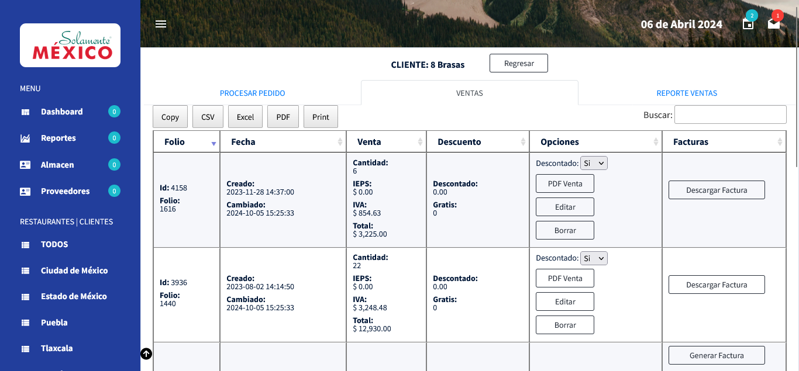This screenshot has width=799, height=371.
Task: Open Descontado dropdown for folio 1616
Action: pyautogui.click(x=594, y=164)
